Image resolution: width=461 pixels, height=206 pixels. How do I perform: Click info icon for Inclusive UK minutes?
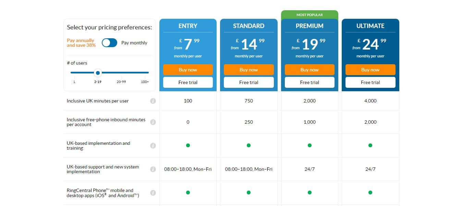click(153, 101)
